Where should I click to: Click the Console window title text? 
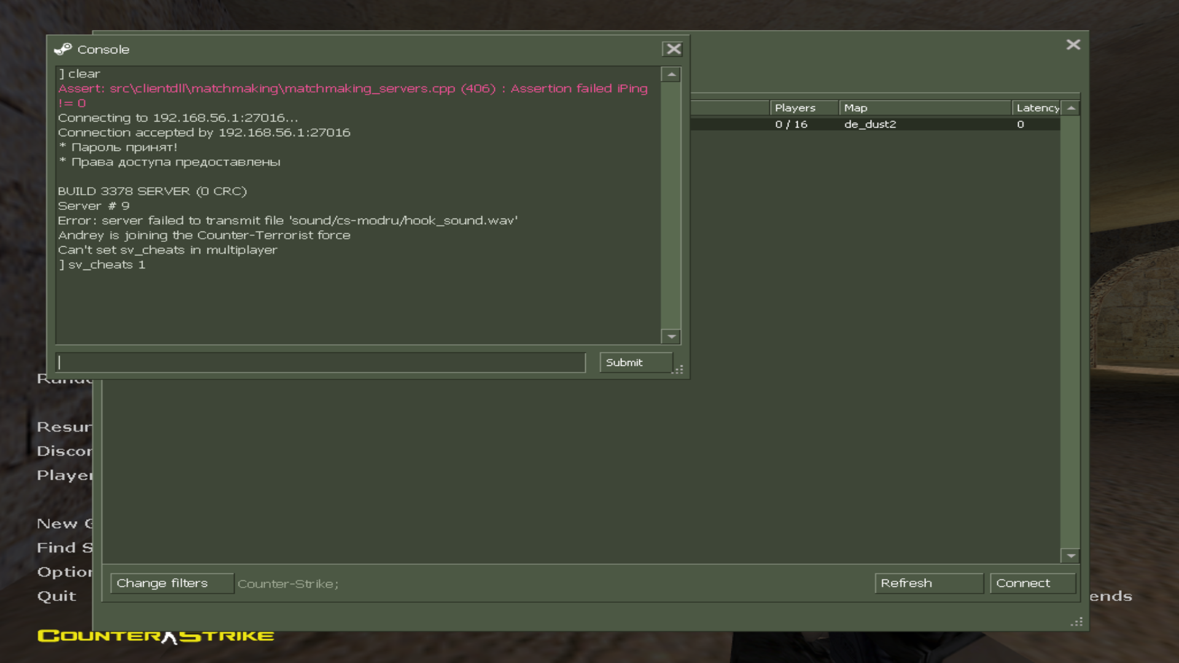pyautogui.click(x=103, y=50)
